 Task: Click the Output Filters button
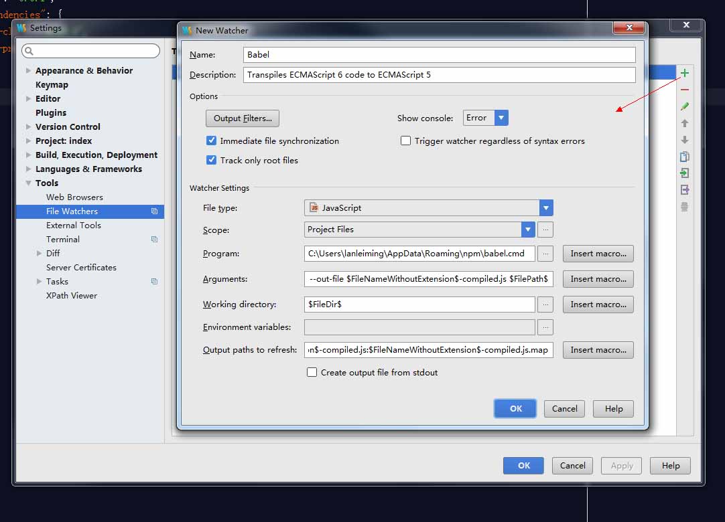pyautogui.click(x=243, y=118)
